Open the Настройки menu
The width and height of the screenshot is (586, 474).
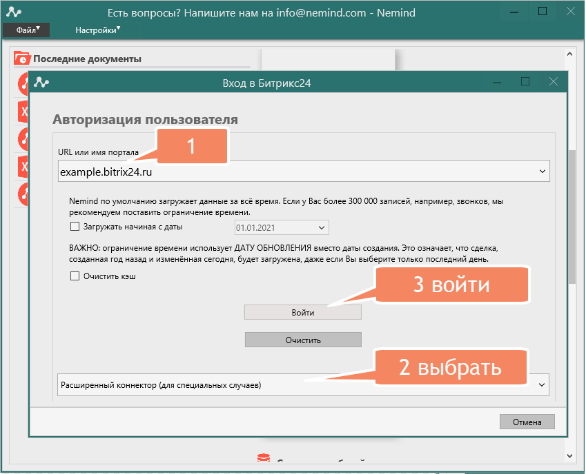tap(97, 30)
